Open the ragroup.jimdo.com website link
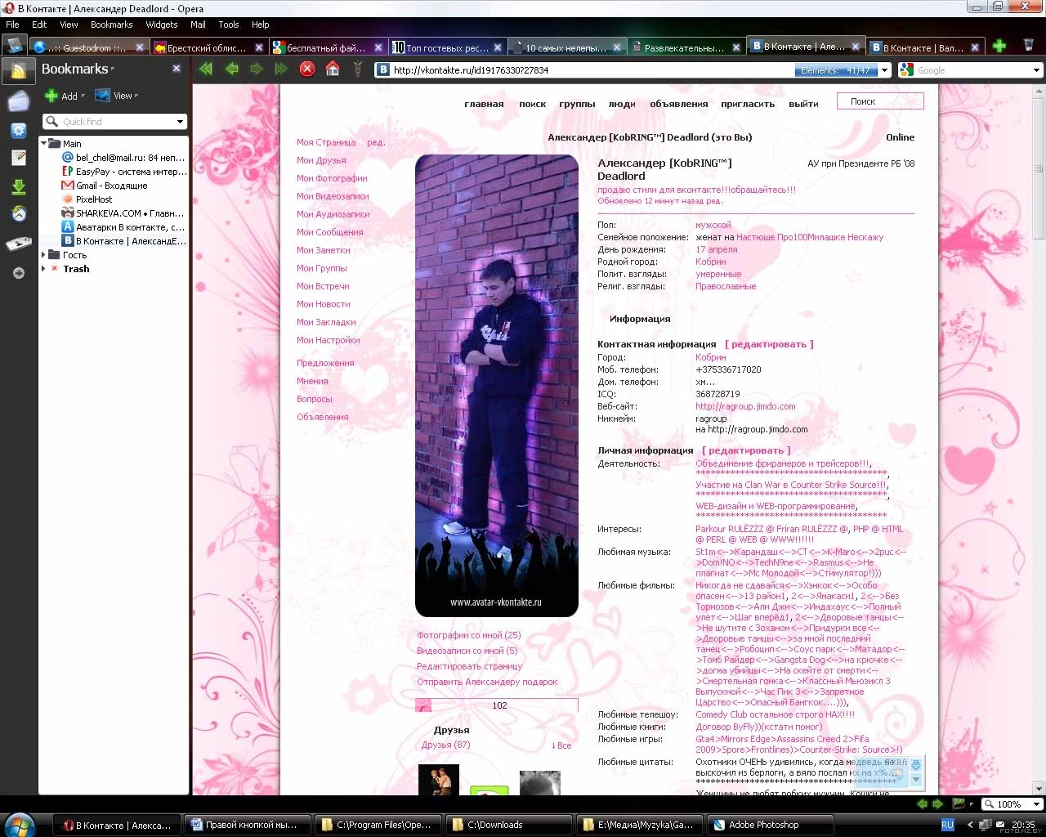The height and width of the screenshot is (837, 1046). tap(745, 406)
